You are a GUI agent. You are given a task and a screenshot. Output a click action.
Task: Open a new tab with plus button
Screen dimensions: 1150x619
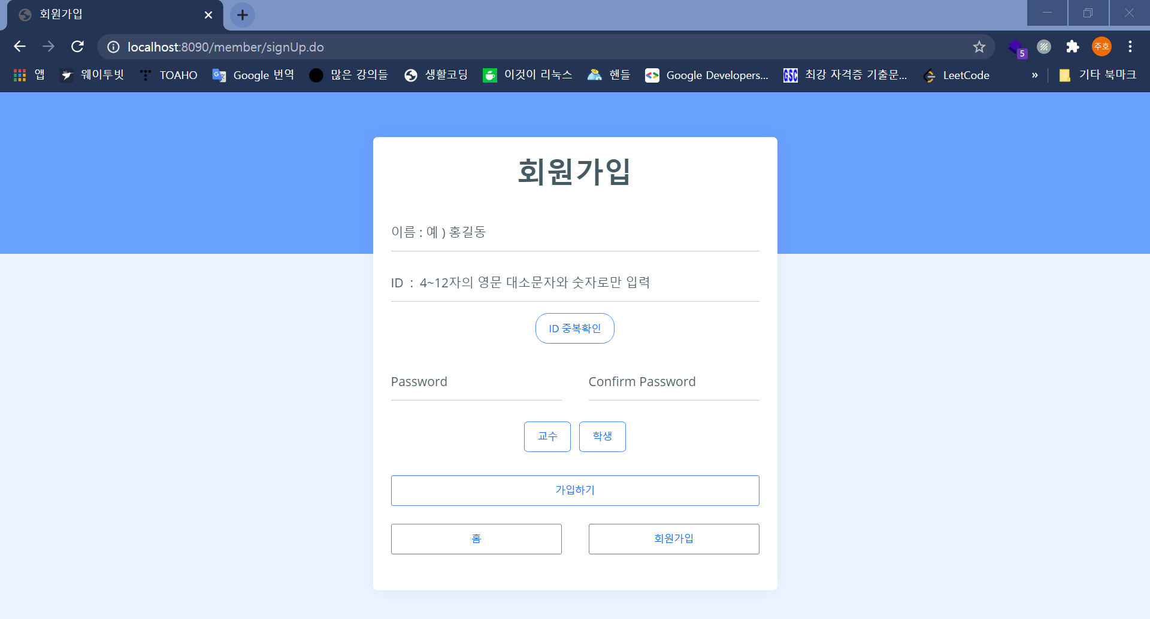242,15
